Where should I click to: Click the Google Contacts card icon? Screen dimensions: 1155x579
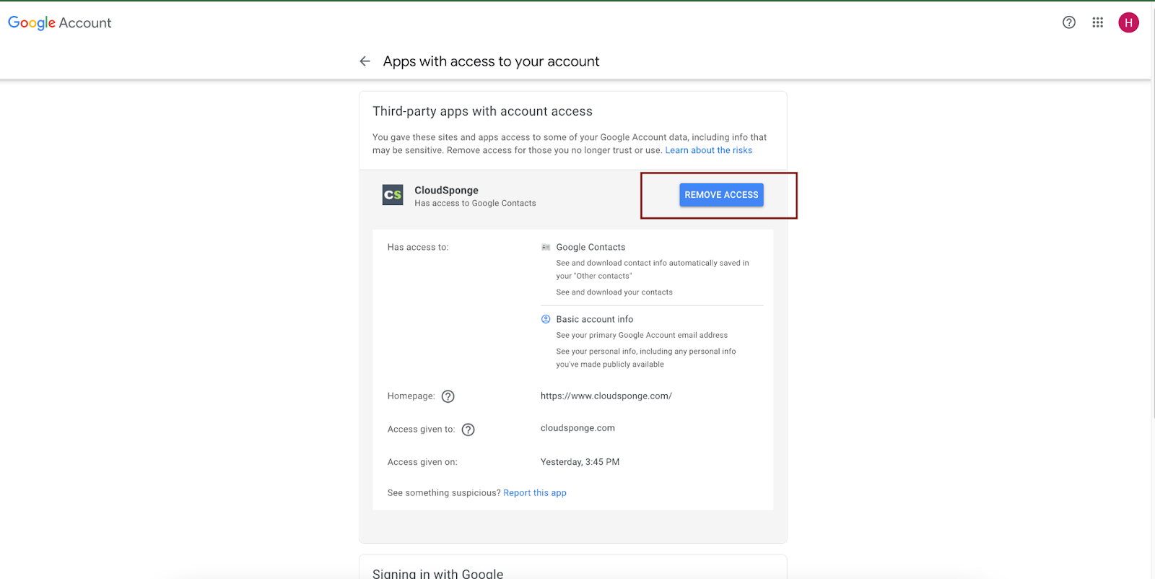(546, 247)
